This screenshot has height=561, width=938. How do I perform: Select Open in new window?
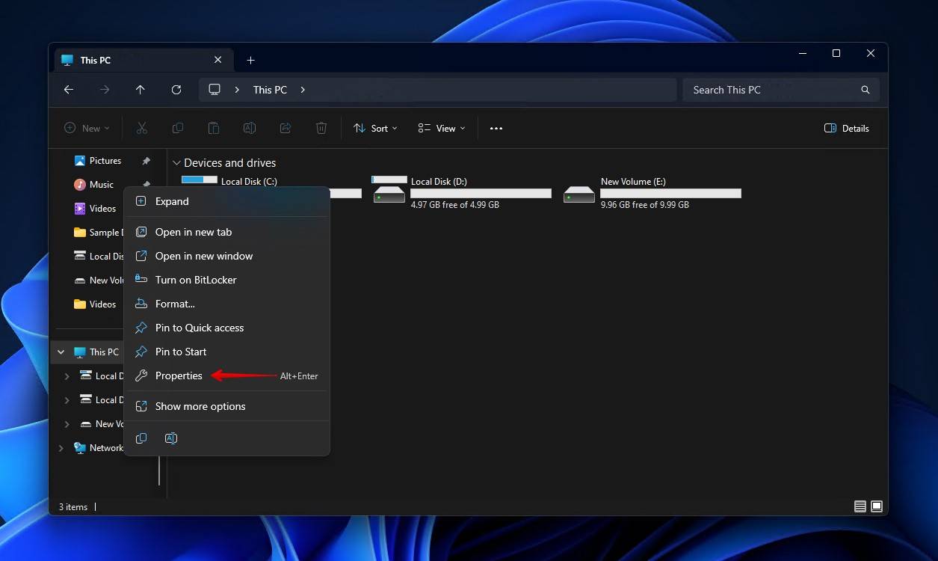pyautogui.click(x=227, y=256)
